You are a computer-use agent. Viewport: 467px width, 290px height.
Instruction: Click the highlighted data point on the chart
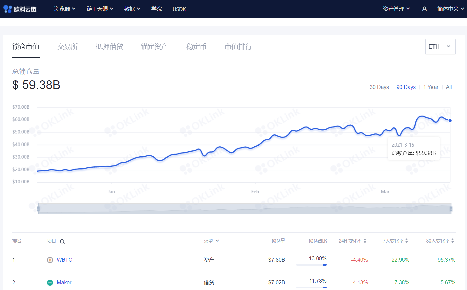click(450, 120)
